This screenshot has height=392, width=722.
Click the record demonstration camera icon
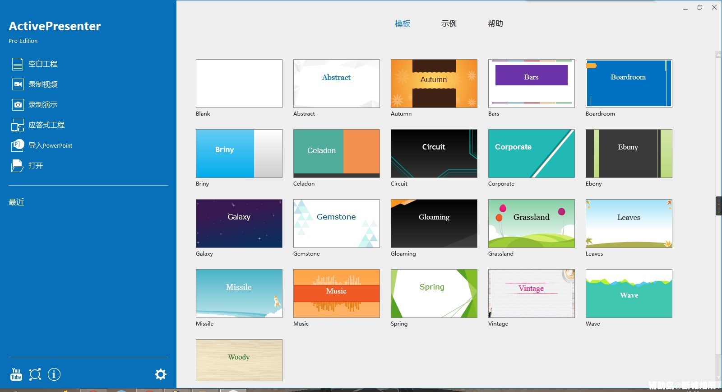18,105
